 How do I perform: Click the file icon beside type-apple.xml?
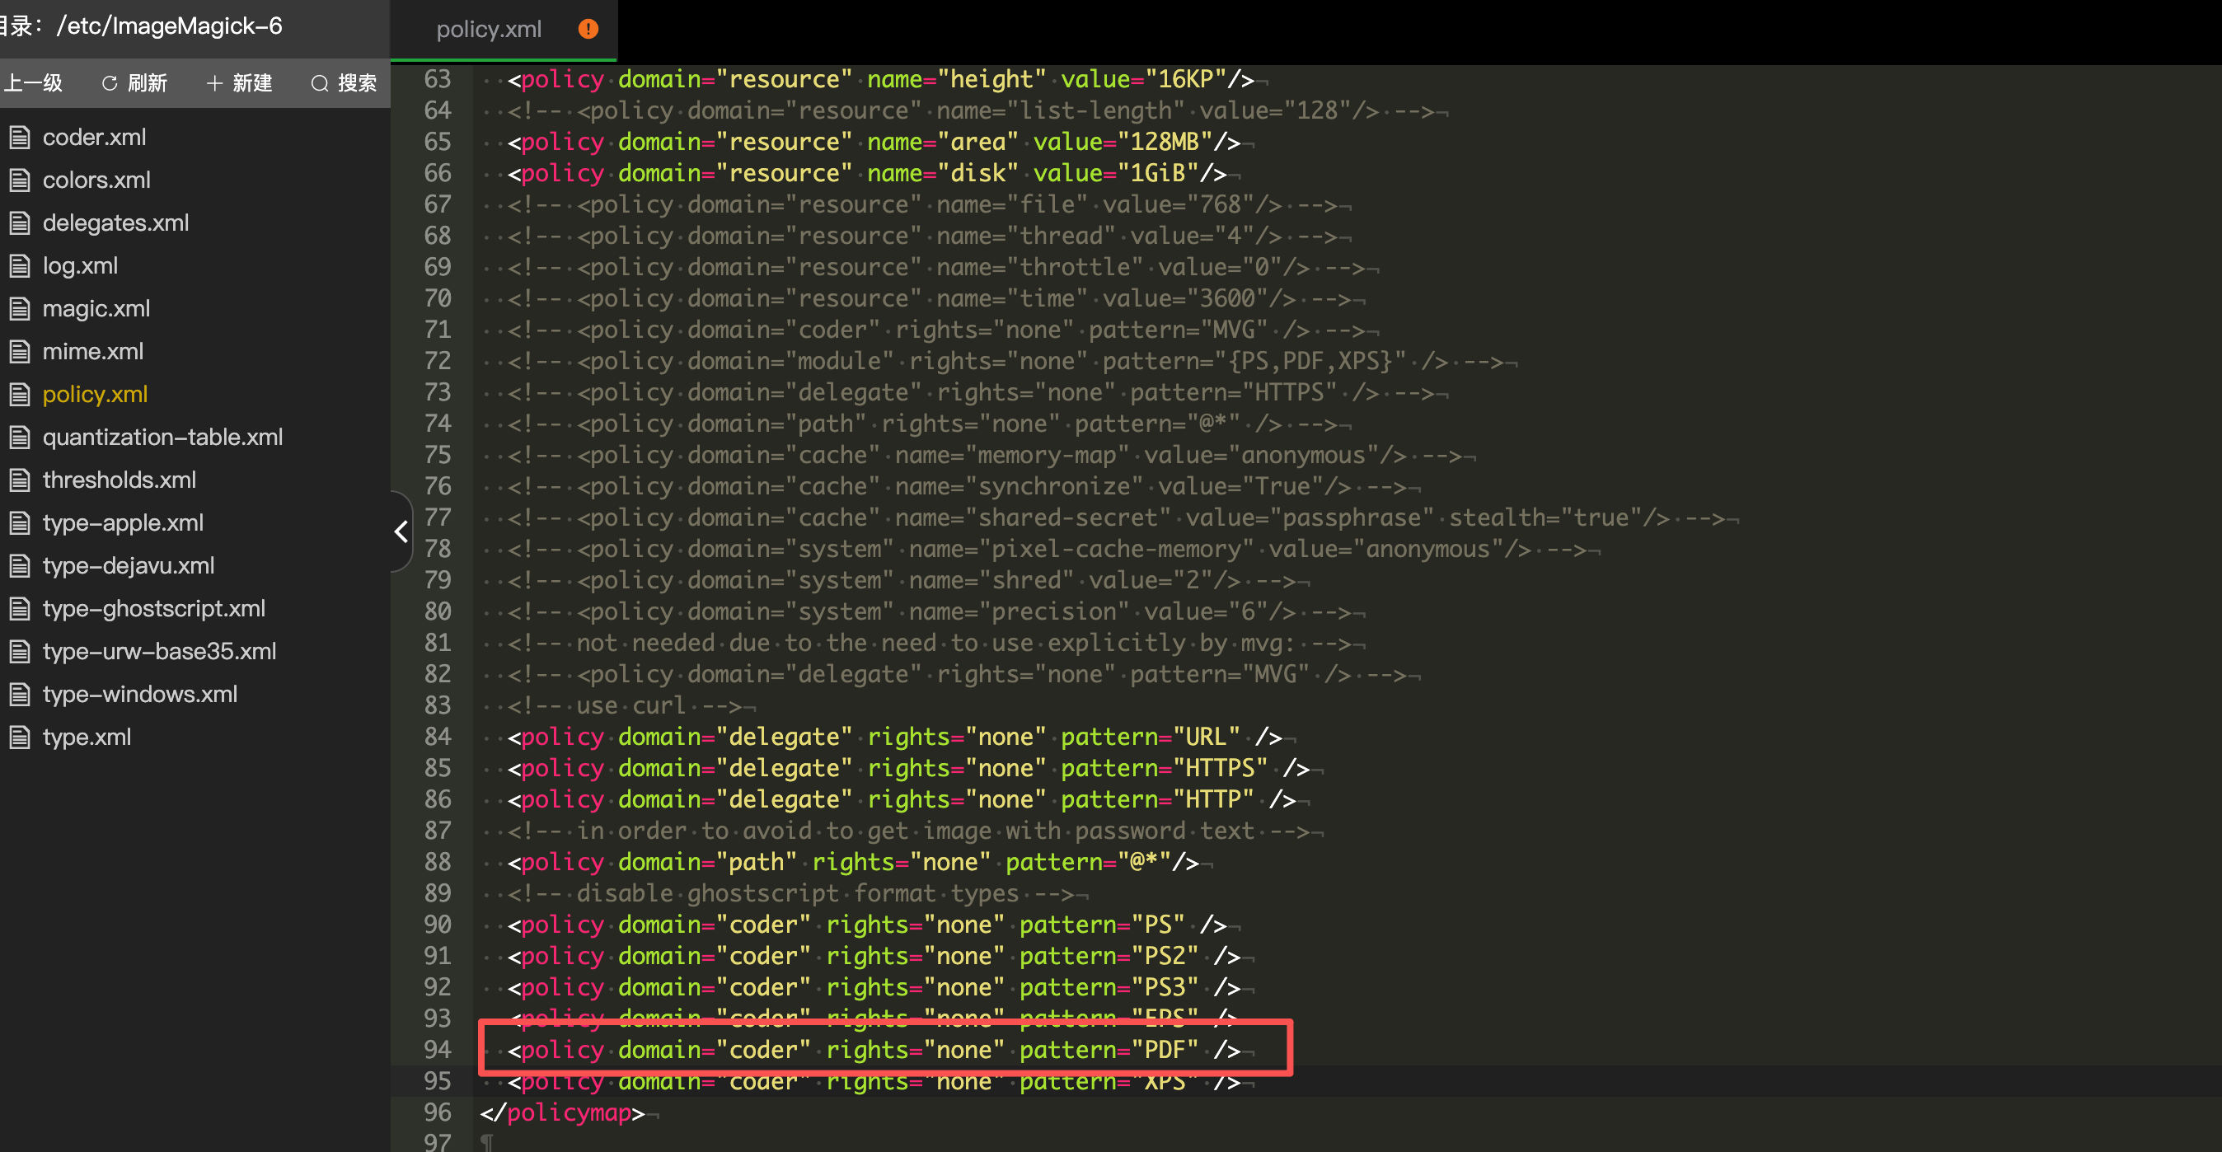click(x=20, y=522)
